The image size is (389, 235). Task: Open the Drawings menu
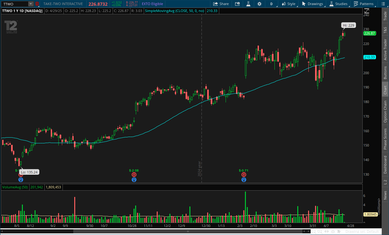click(x=312, y=4)
